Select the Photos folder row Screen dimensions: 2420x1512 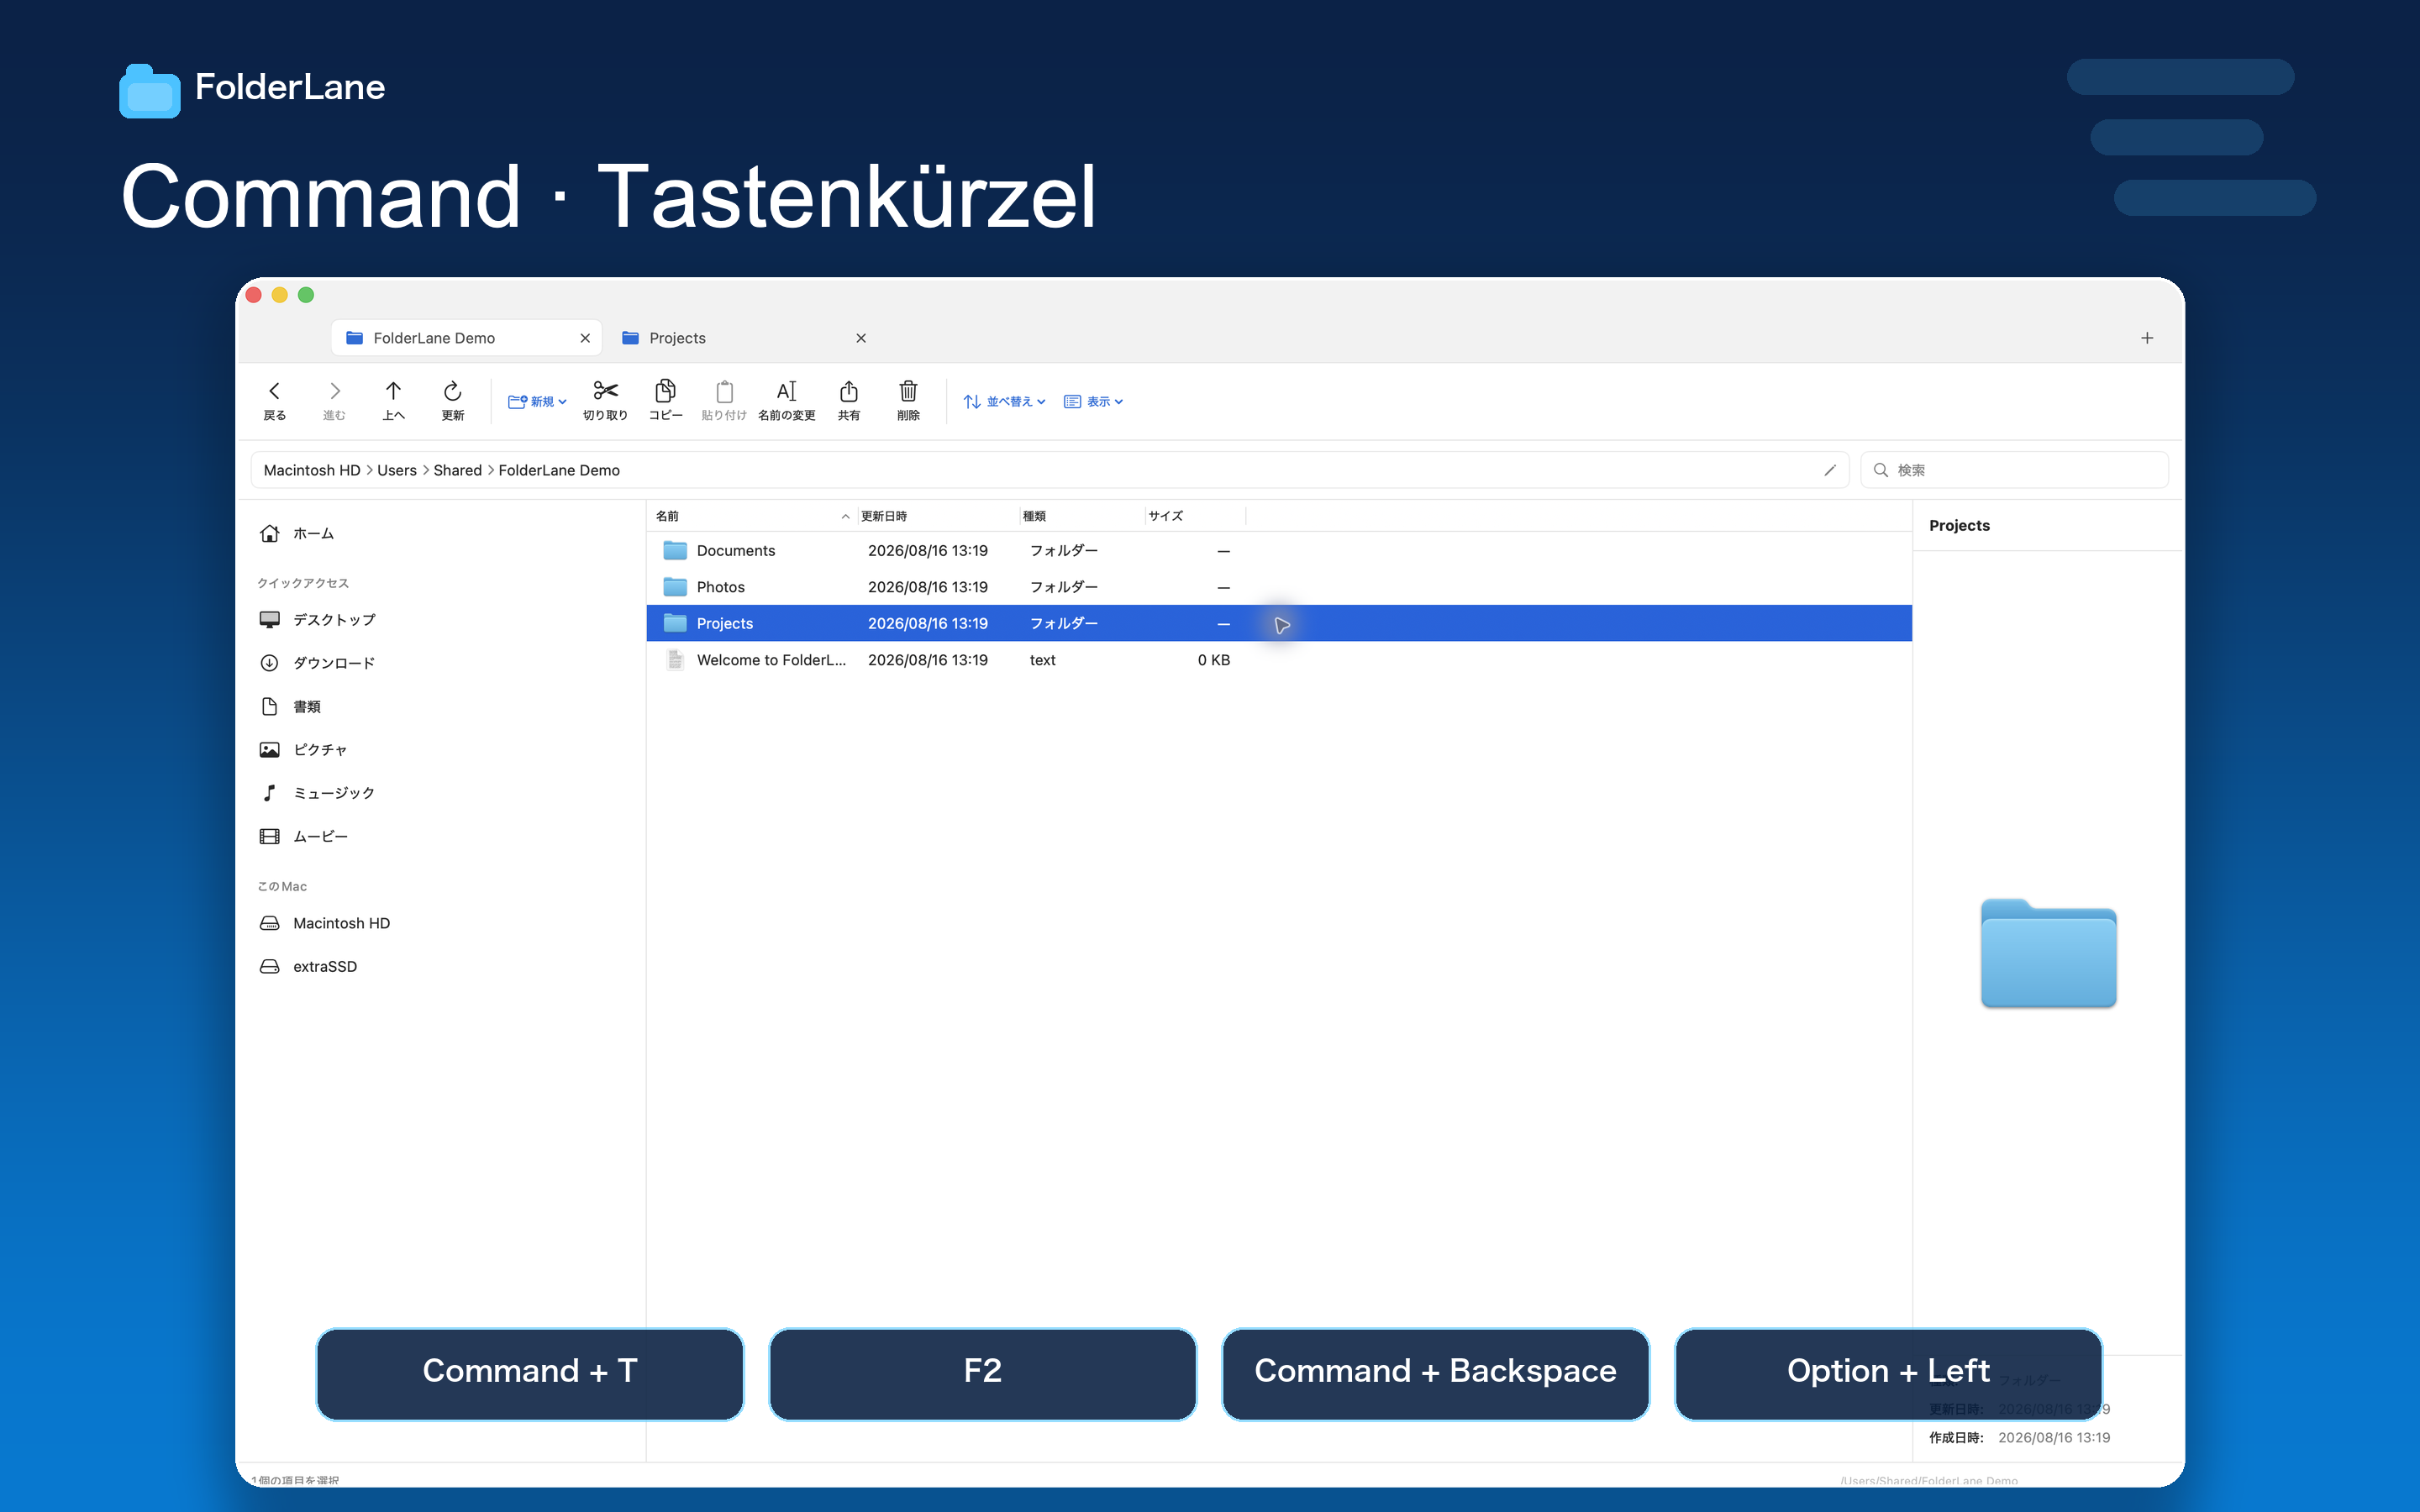pos(1279,587)
